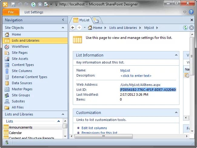
Task: Click the Data Sources cylinder icon
Action: (7, 83)
